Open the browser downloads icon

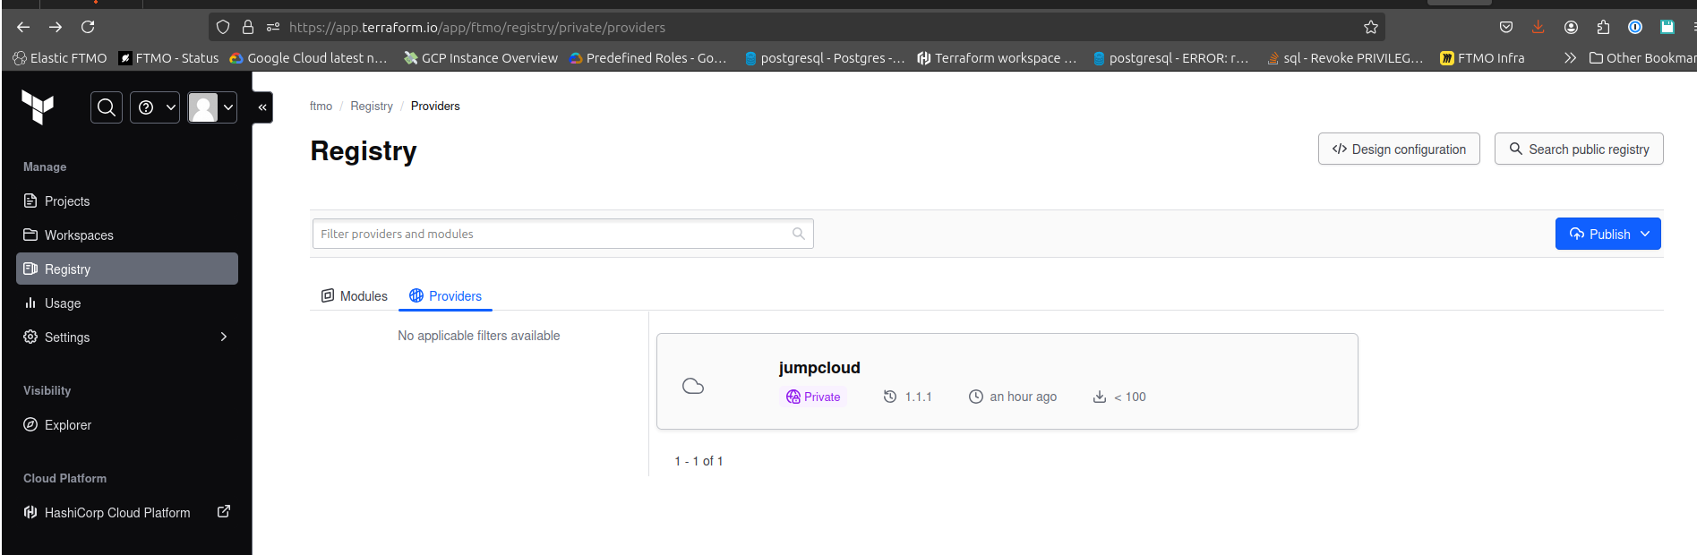1538,27
